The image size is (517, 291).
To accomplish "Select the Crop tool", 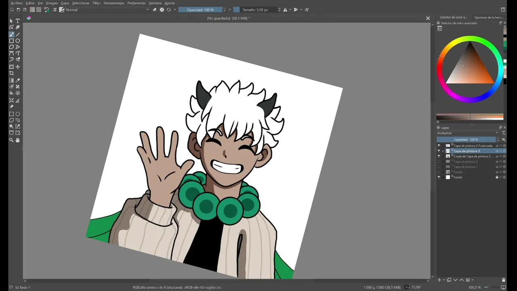I will [11, 73].
